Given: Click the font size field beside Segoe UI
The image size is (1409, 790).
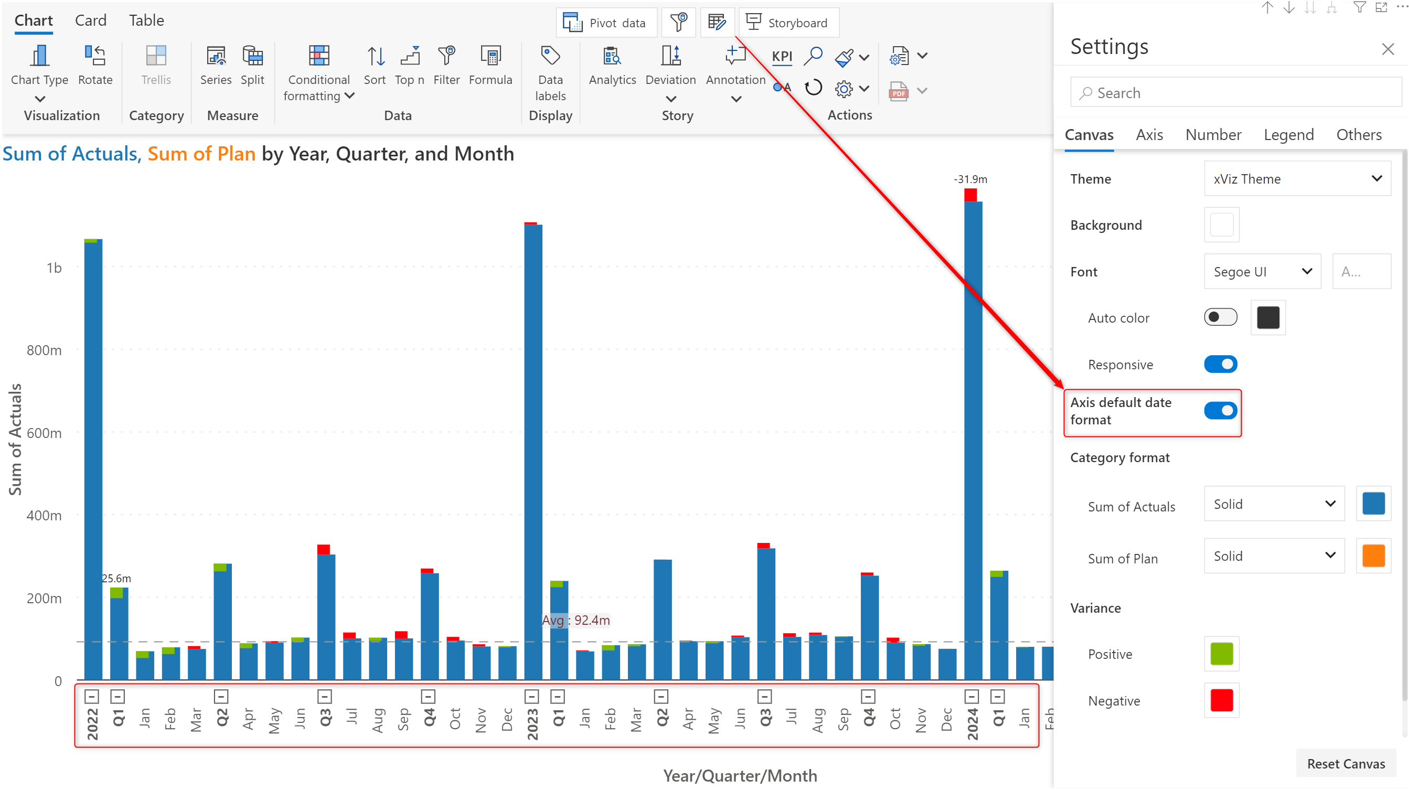Looking at the screenshot, I should click(1361, 271).
